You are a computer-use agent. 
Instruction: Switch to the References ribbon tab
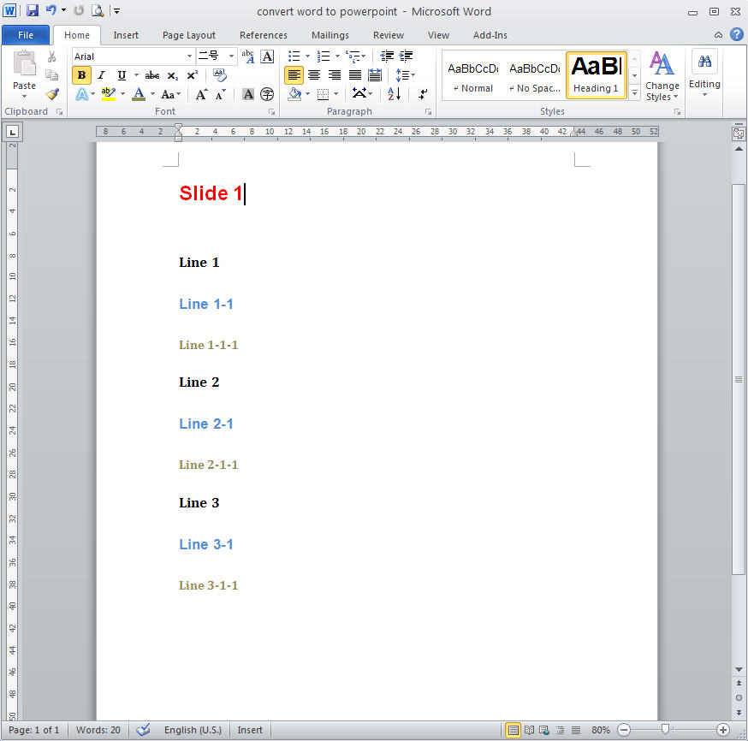point(263,35)
